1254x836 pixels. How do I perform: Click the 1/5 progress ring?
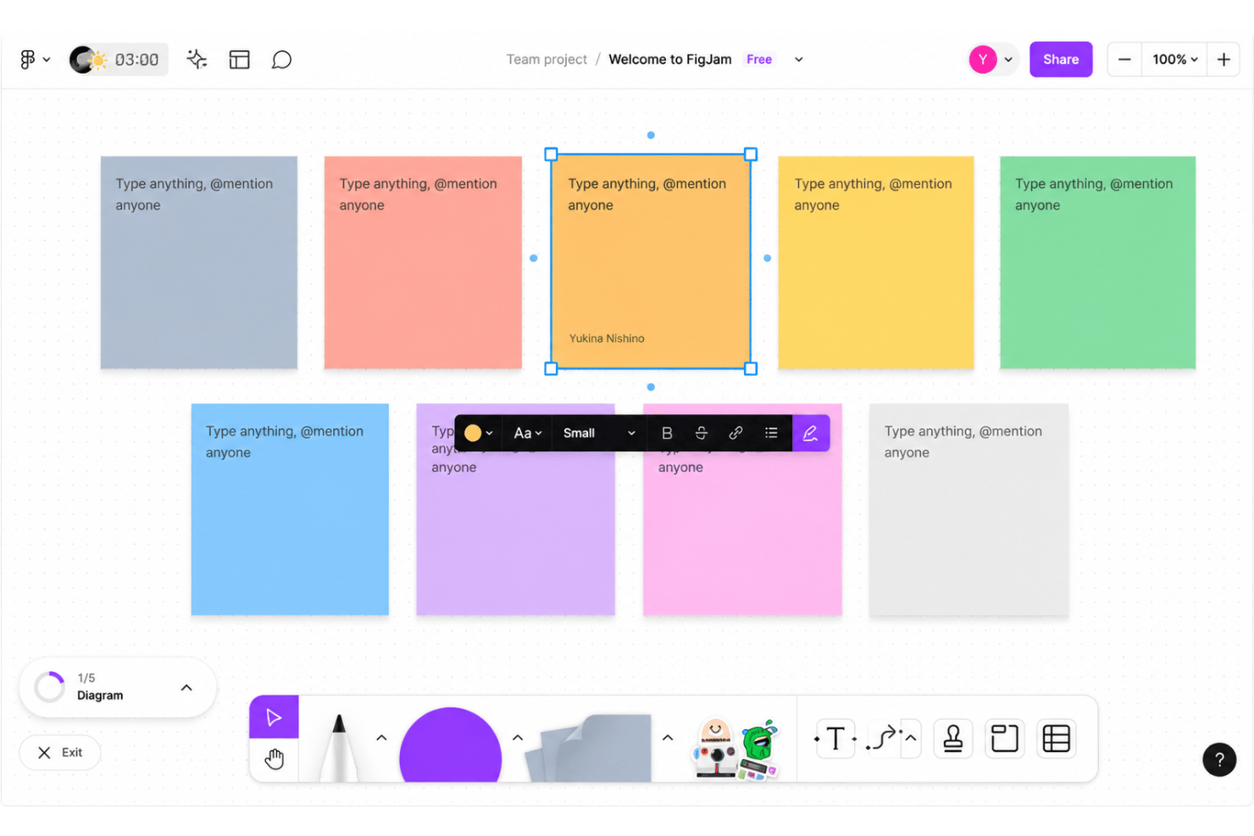pos(49,688)
